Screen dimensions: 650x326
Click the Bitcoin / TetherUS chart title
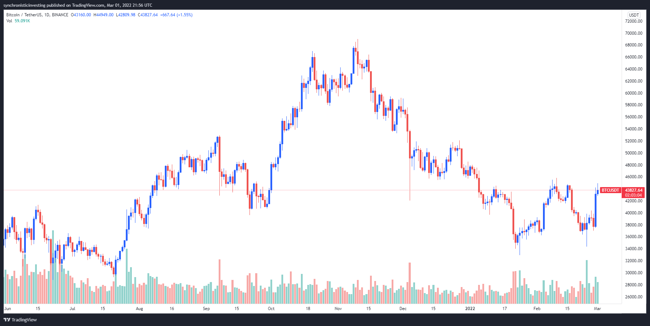(x=37, y=15)
